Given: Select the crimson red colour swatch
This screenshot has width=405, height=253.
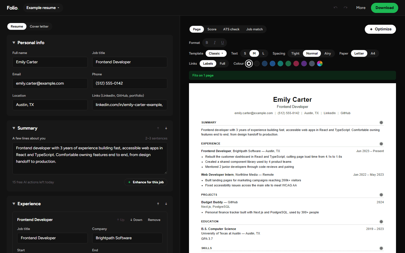Looking at the screenshot, I should pyautogui.click(x=296, y=64).
